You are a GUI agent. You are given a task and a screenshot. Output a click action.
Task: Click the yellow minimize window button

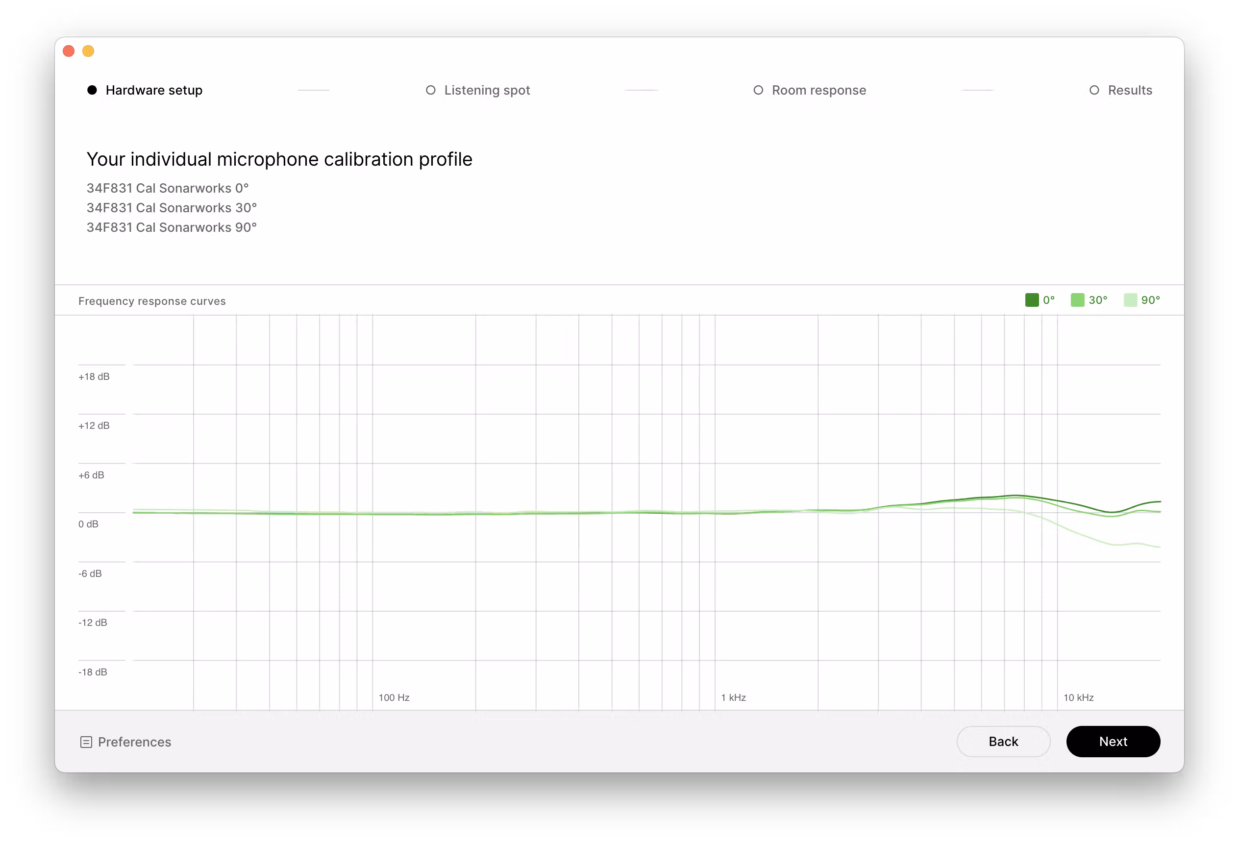[89, 51]
